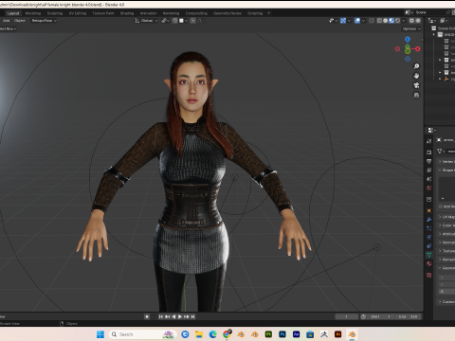This screenshot has width=455, height=341.
Task: Toggle X-ray mode
Action: (372, 21)
